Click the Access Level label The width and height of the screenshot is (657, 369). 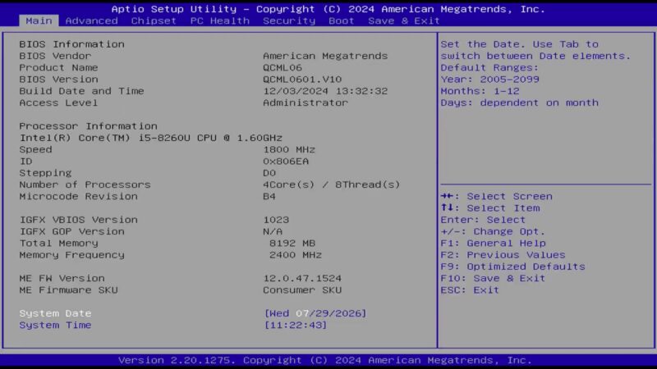pyautogui.click(x=58, y=102)
